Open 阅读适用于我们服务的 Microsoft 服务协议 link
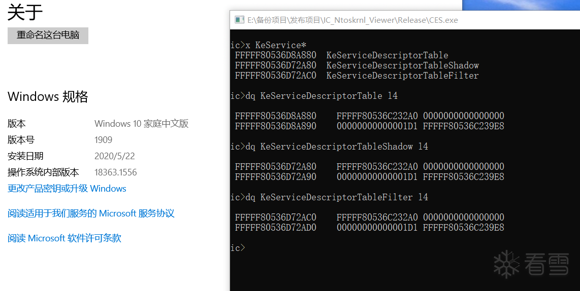Viewport: 580px width, 291px height. tap(91, 213)
